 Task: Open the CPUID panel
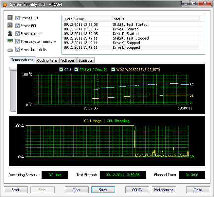click(x=137, y=190)
